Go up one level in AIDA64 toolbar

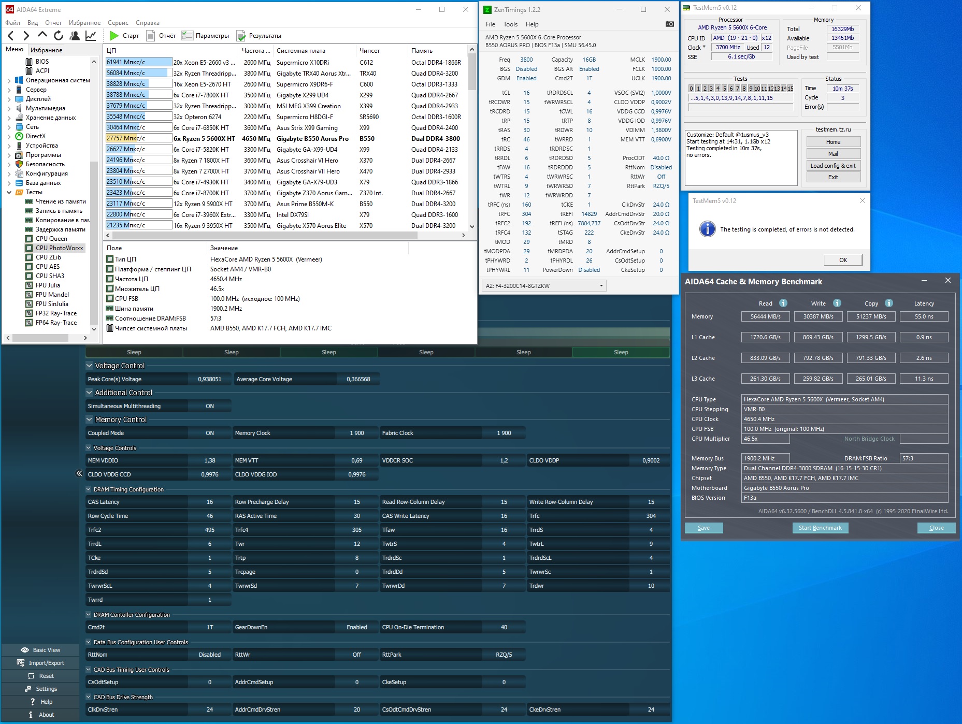[x=42, y=35]
